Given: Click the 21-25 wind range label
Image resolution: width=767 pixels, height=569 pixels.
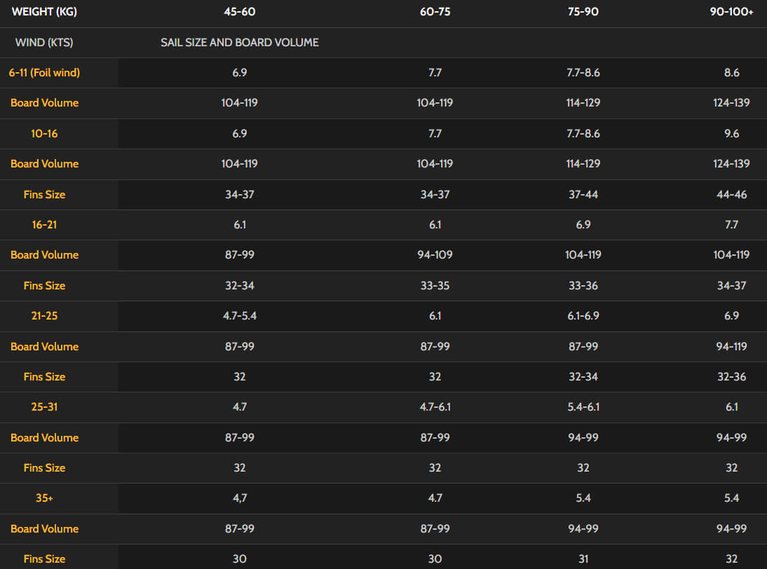Looking at the screenshot, I should point(44,315).
